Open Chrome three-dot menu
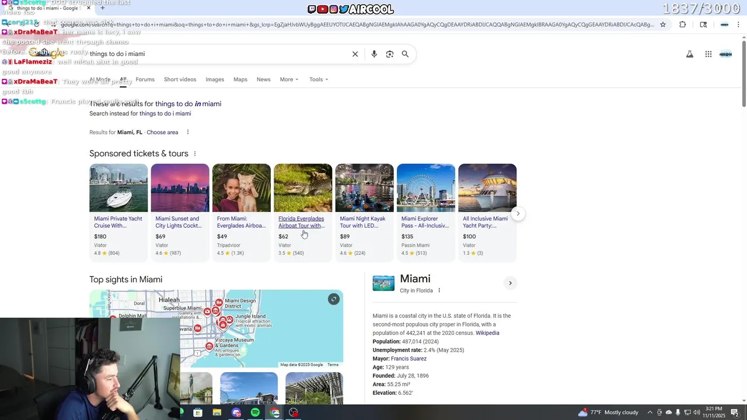Image resolution: width=747 pixels, height=420 pixels. pos(739,24)
